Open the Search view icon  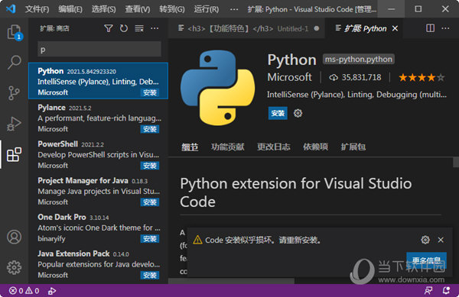[x=14, y=62]
